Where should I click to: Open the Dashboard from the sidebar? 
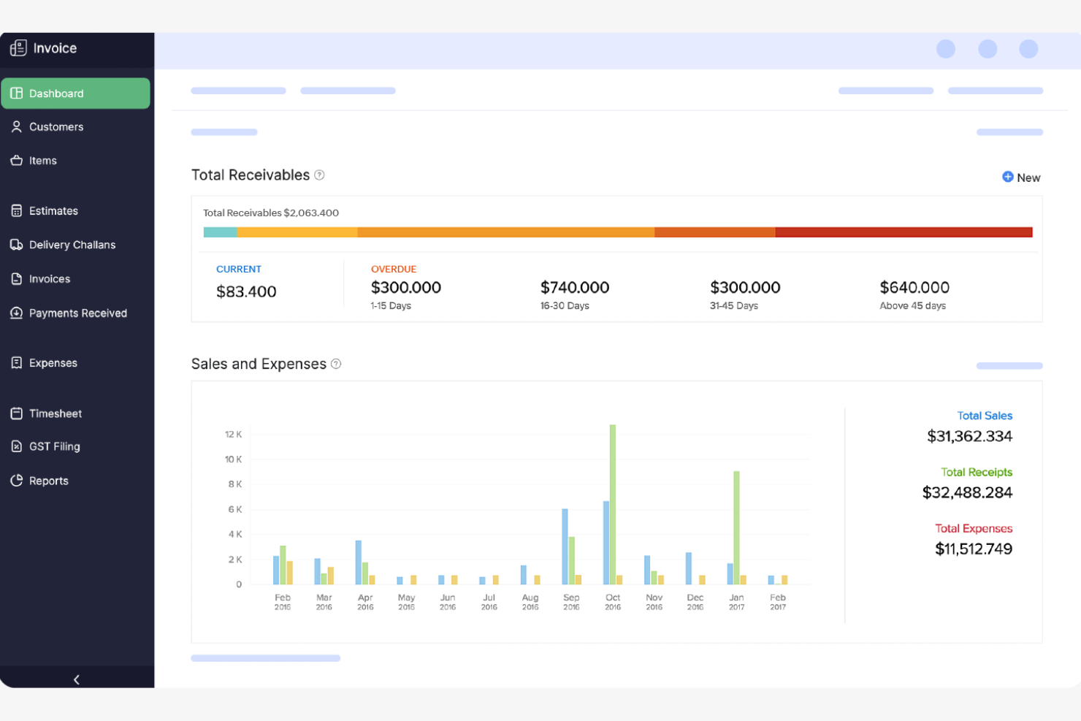[57, 93]
